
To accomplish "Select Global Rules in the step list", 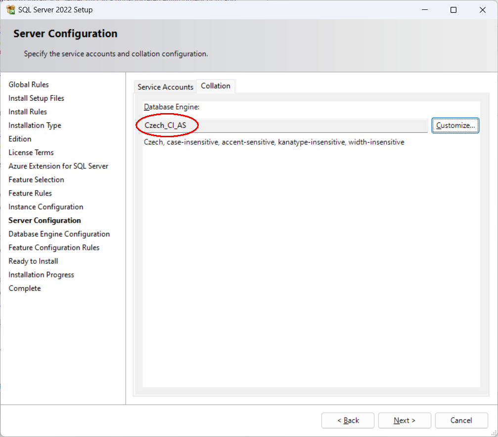I will pos(29,85).
